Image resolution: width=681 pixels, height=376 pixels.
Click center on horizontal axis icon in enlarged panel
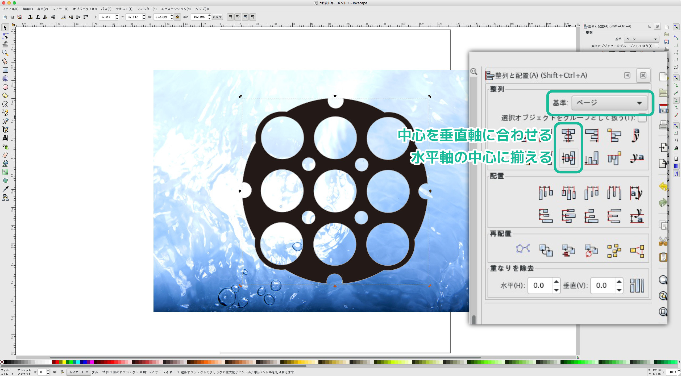coord(568,158)
